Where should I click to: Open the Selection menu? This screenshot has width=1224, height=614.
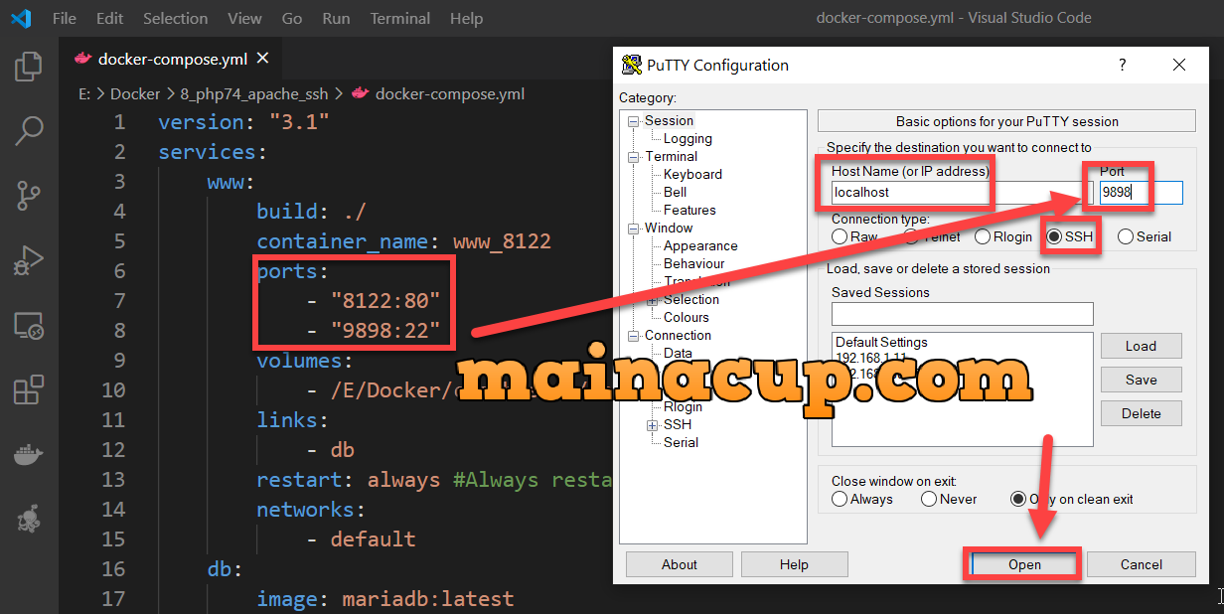tap(176, 18)
